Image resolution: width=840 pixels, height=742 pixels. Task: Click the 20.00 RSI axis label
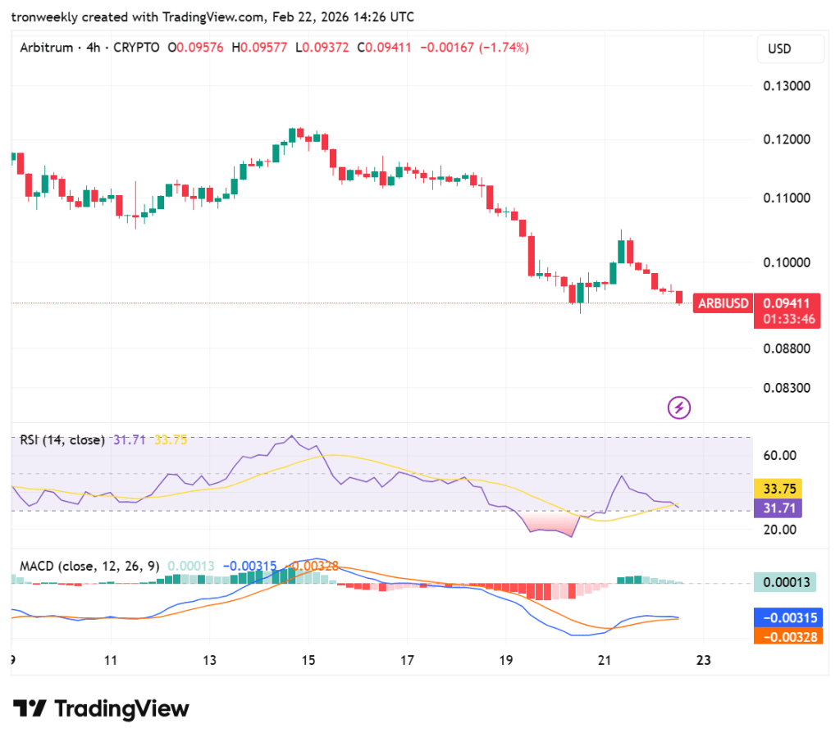779,530
